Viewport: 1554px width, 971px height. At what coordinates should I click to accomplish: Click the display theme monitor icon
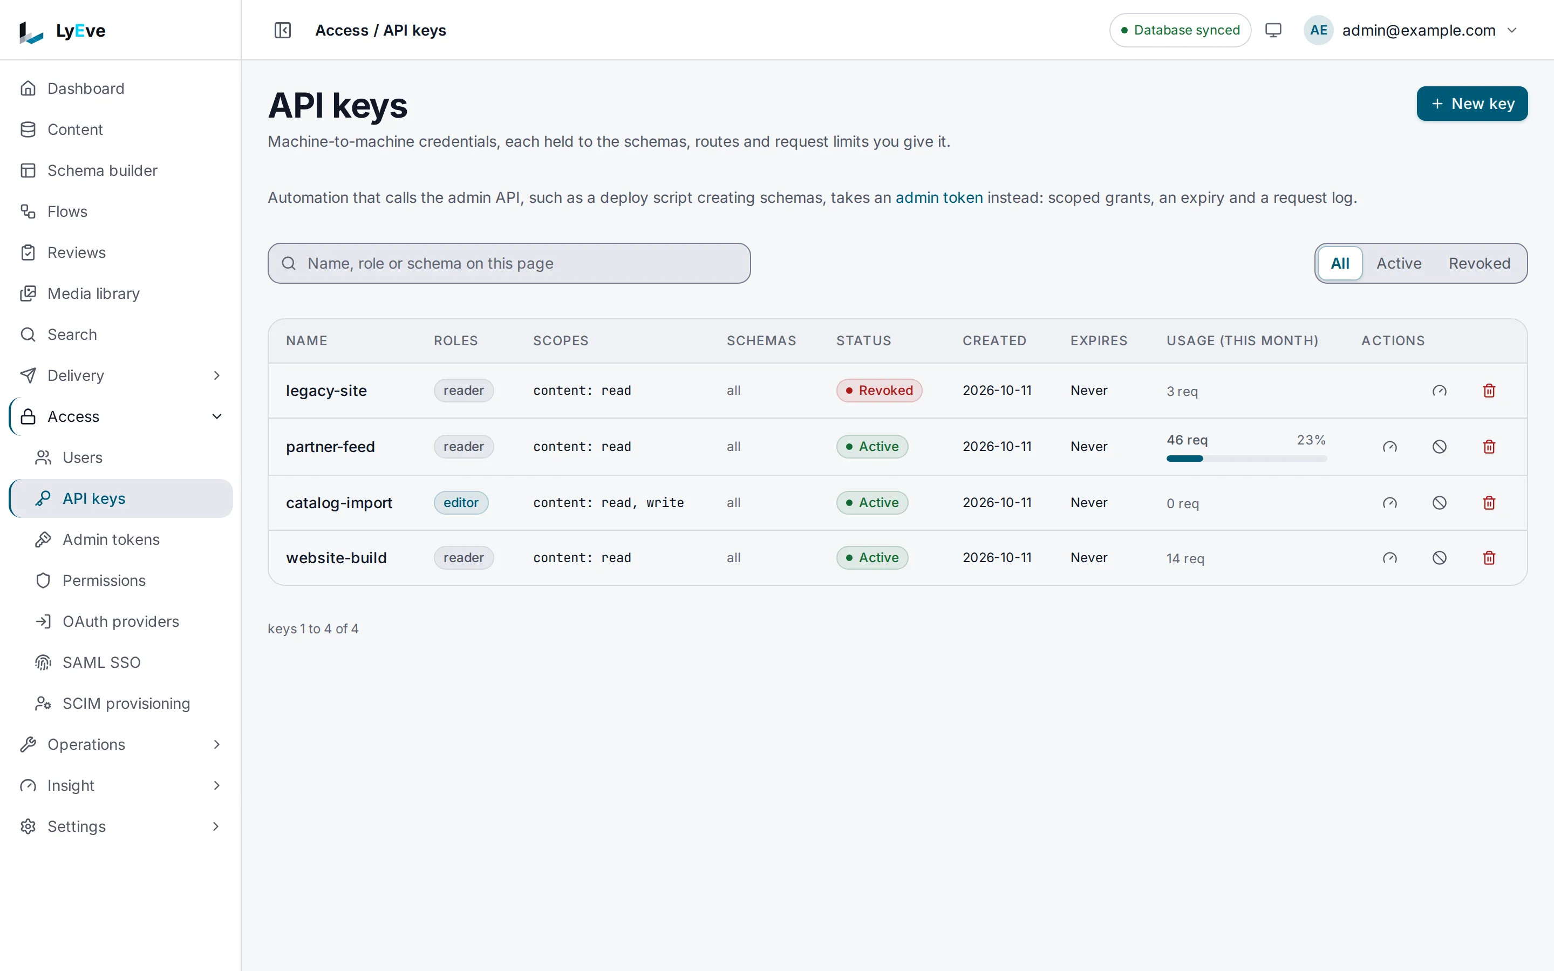(1273, 30)
